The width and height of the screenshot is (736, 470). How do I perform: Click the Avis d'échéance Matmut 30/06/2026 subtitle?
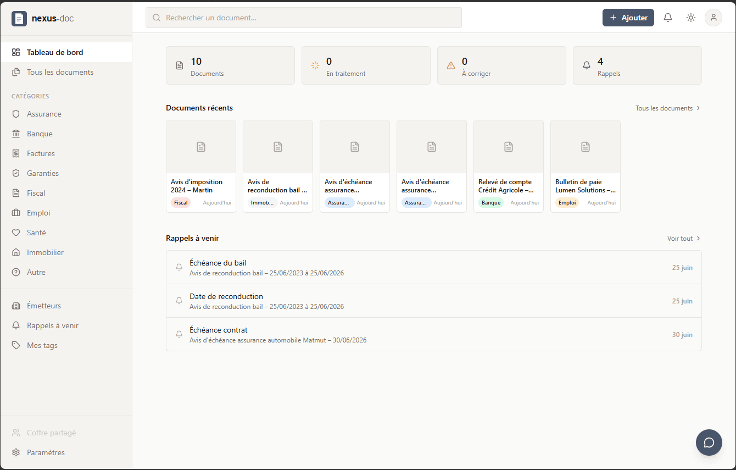[x=278, y=340]
